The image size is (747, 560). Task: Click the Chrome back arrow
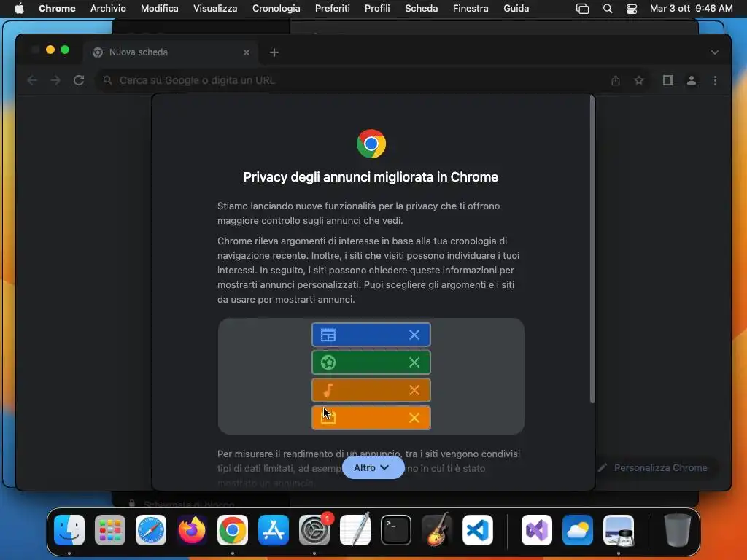[x=32, y=80]
